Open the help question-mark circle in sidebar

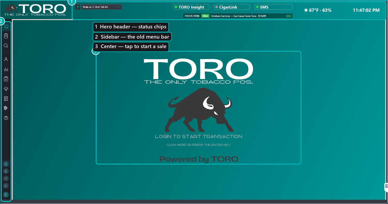point(6,118)
